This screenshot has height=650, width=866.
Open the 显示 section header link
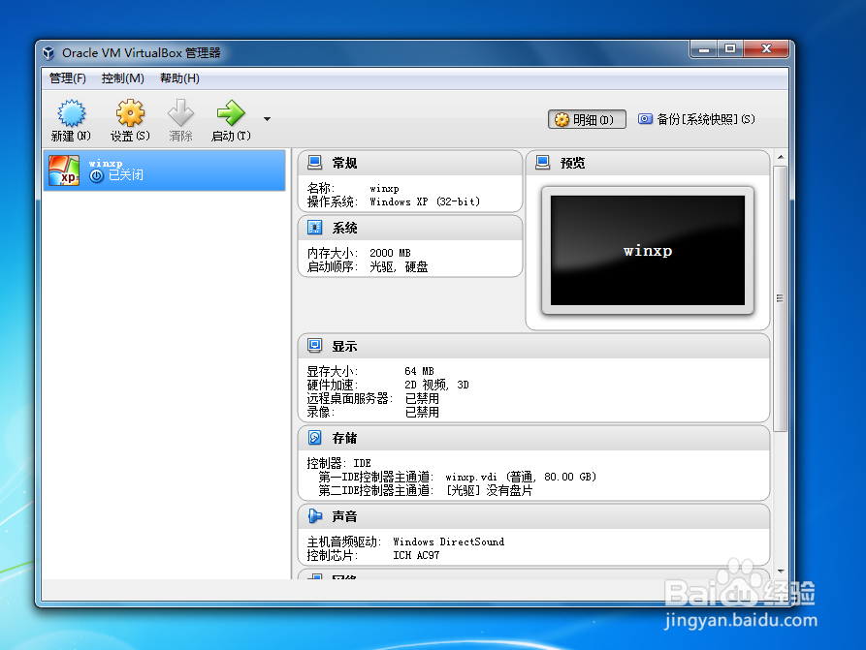[x=344, y=346]
